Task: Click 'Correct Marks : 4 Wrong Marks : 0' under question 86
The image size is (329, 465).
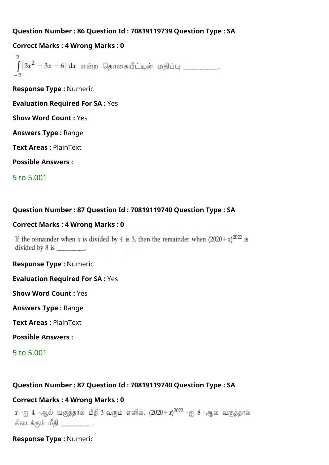Action: click(x=68, y=46)
